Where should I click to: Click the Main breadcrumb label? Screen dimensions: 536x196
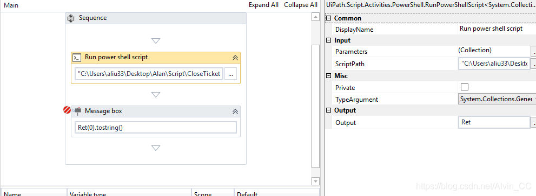pos(11,5)
